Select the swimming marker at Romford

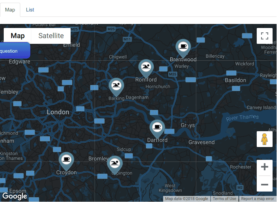click(146, 68)
